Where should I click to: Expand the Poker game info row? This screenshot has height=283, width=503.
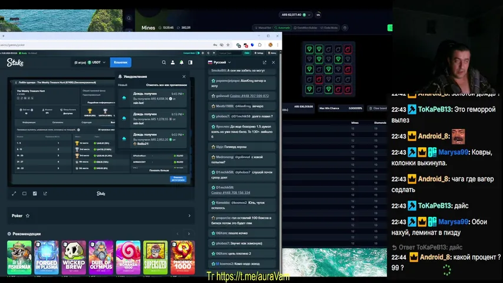tap(189, 216)
